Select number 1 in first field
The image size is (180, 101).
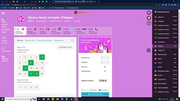(20, 57)
